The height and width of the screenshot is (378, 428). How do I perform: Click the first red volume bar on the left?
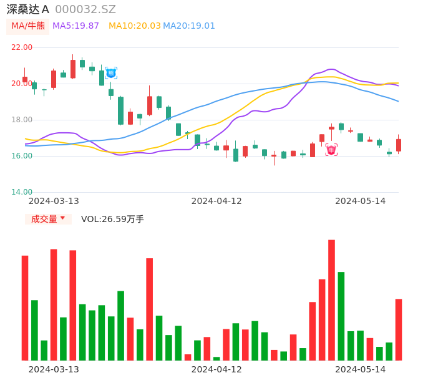click(x=25, y=308)
